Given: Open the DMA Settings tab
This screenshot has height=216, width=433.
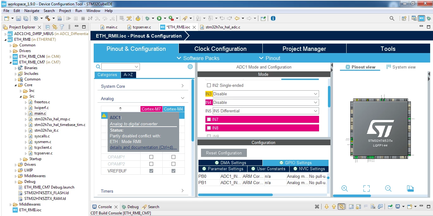Looking at the screenshot, I should pyautogui.click(x=230, y=163).
